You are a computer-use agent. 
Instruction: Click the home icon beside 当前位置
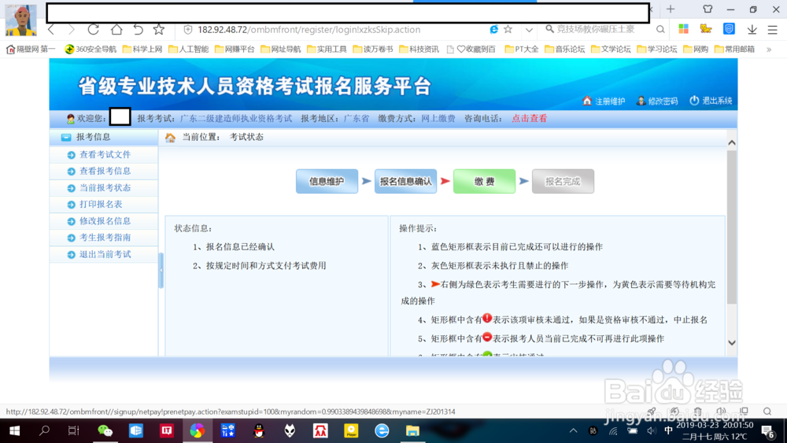click(x=170, y=138)
